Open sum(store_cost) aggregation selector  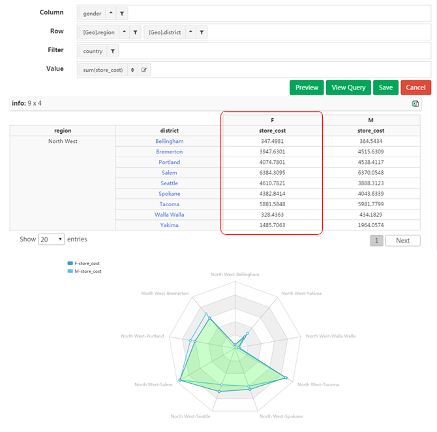coord(132,70)
